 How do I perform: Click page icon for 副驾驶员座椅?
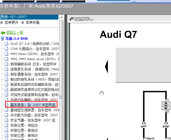7,90
